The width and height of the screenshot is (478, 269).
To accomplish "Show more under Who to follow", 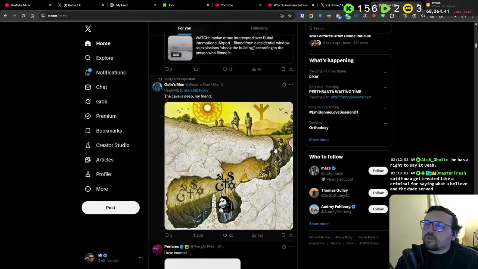I will (319, 224).
